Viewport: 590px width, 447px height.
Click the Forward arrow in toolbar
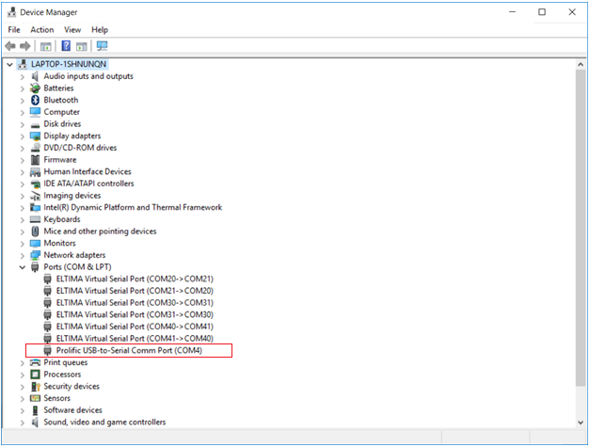tap(24, 46)
